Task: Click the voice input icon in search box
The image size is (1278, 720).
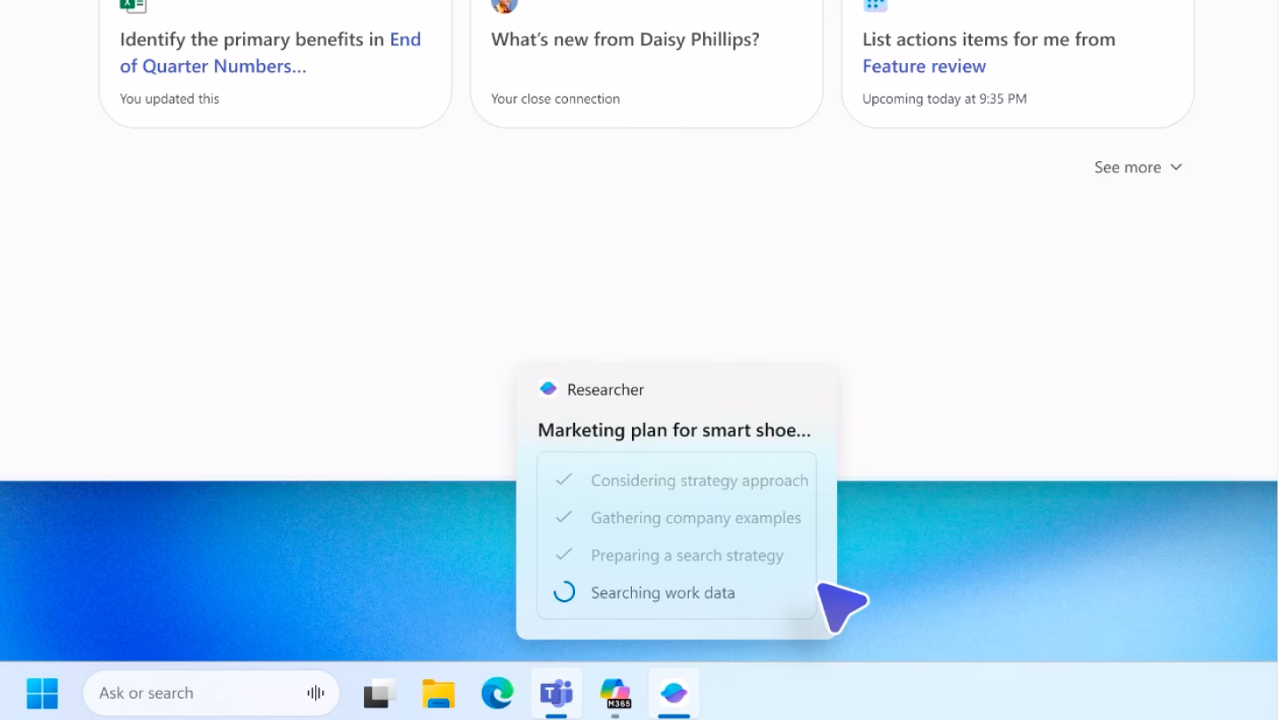Action: pos(315,693)
